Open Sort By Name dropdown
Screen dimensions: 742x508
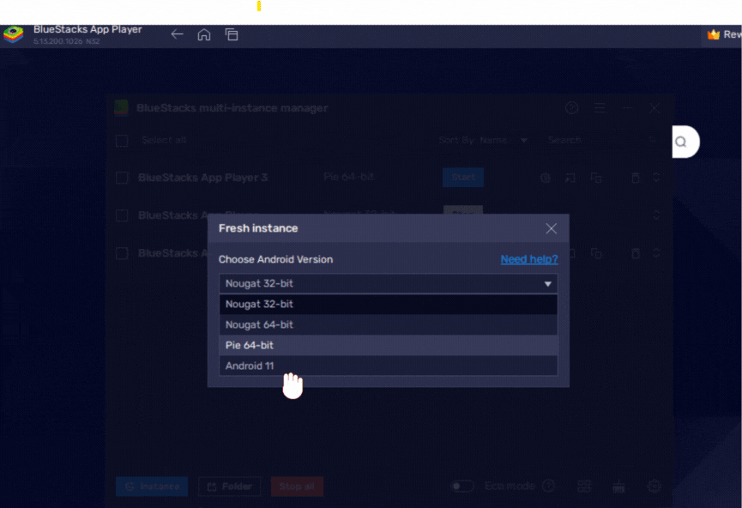point(483,140)
